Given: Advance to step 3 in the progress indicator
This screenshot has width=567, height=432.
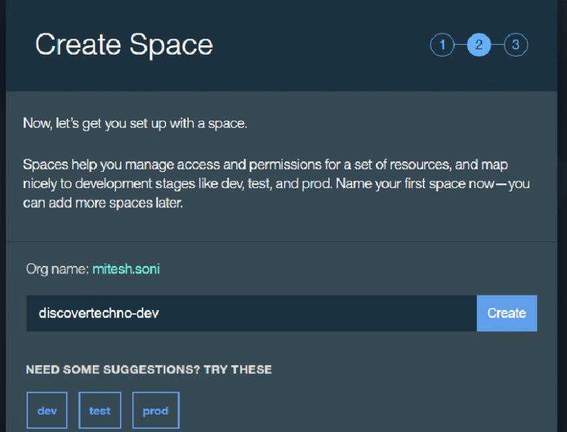Looking at the screenshot, I should click(x=514, y=45).
